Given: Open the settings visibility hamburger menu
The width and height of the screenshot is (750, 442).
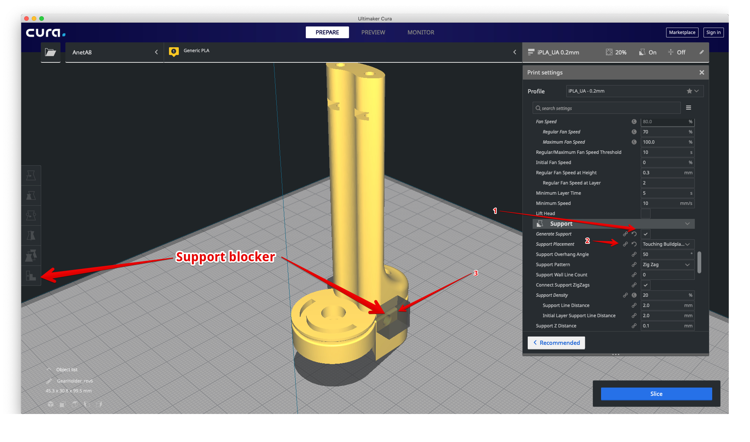Looking at the screenshot, I should 688,108.
